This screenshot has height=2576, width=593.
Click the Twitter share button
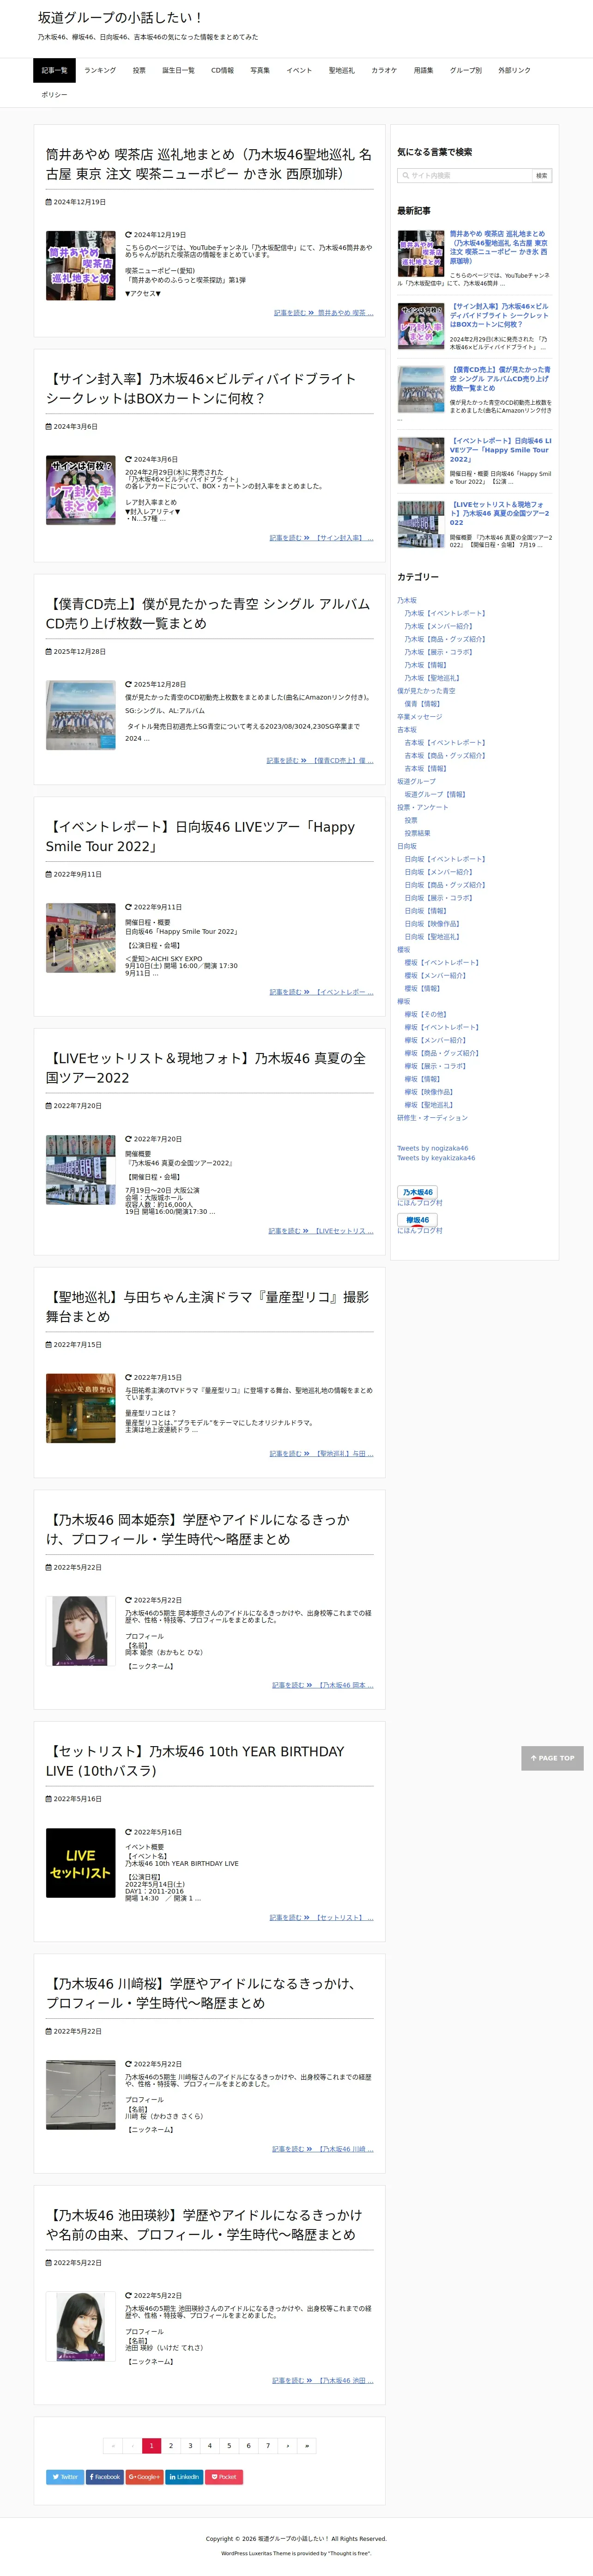point(65,2476)
